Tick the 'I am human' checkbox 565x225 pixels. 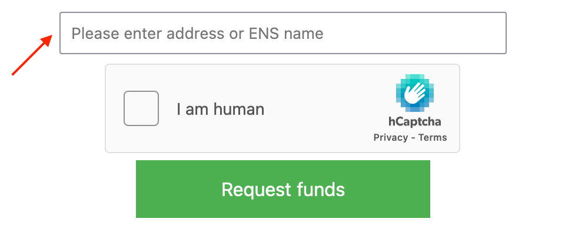(141, 108)
